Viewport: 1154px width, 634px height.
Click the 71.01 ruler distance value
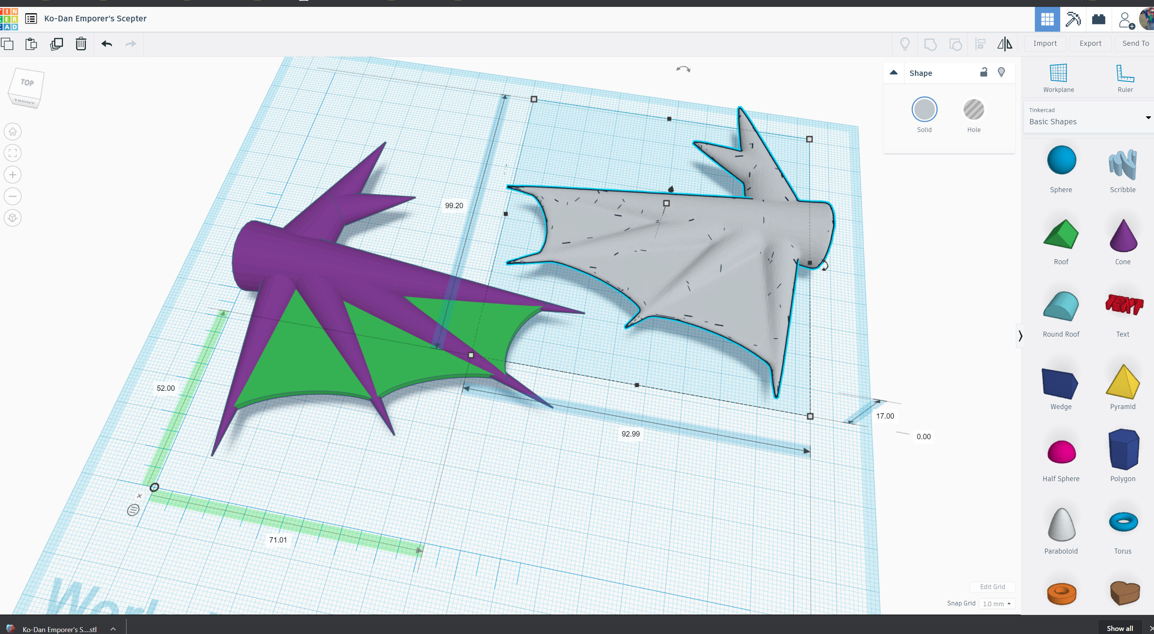point(278,539)
